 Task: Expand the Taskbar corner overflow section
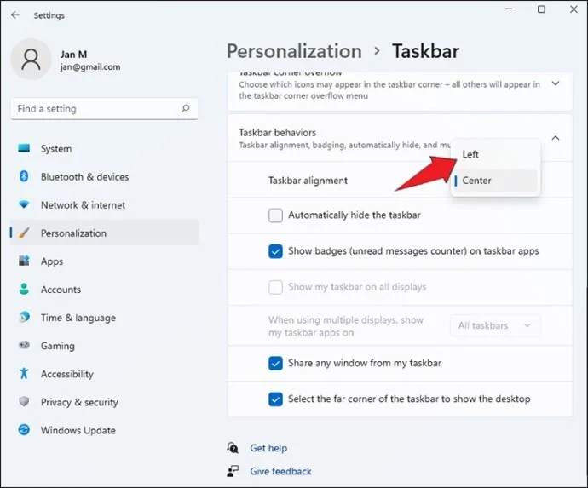pos(556,83)
